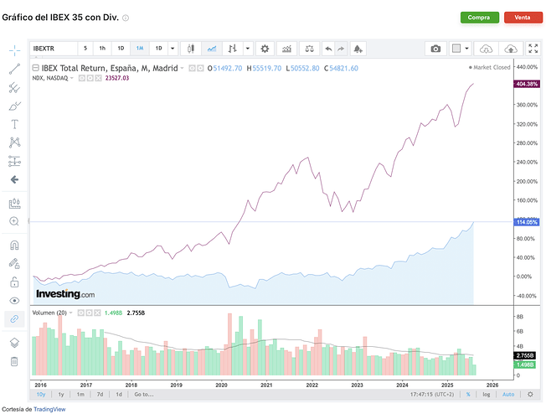Toggle the eye icon to hide drawings
Screen dimensions: 546x419
point(14,301)
